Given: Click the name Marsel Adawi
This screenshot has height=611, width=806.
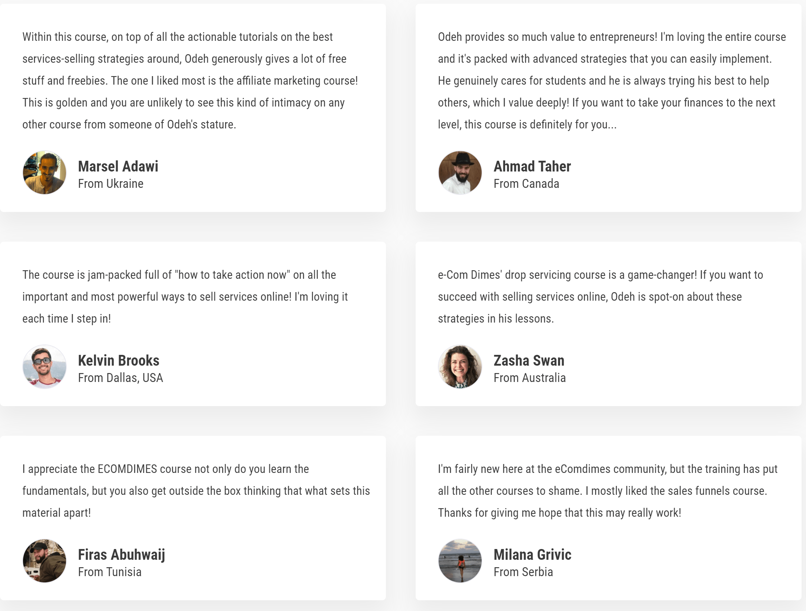Looking at the screenshot, I should click(118, 166).
